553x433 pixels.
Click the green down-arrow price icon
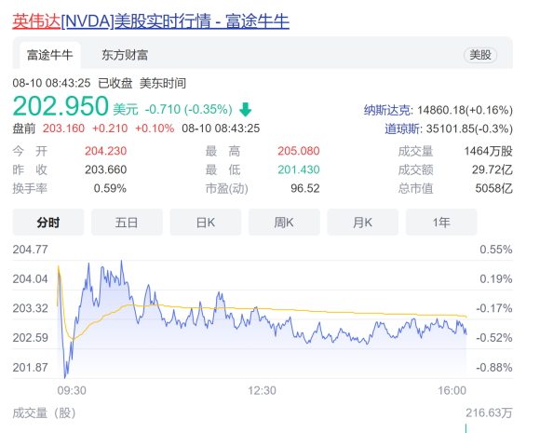pyautogui.click(x=245, y=109)
